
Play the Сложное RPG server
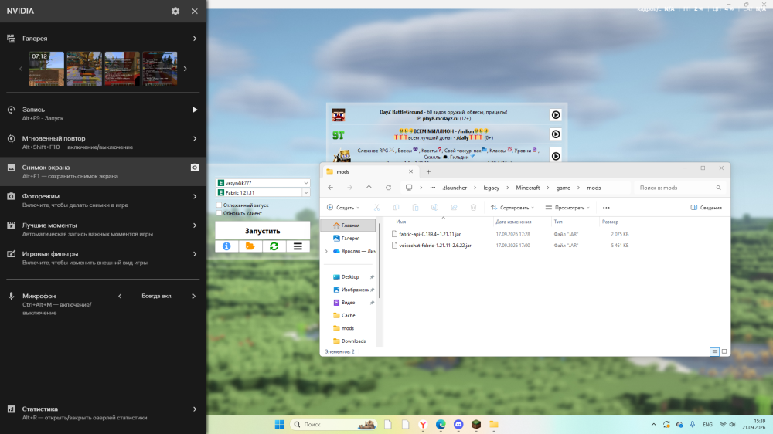(556, 156)
